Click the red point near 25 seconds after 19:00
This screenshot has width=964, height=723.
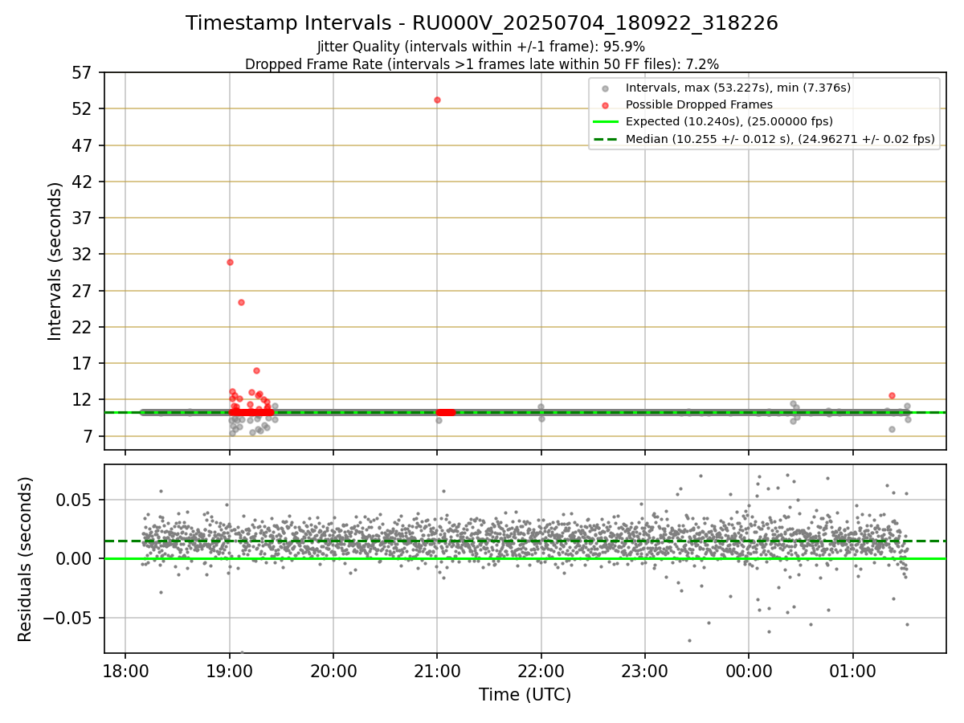point(241,302)
